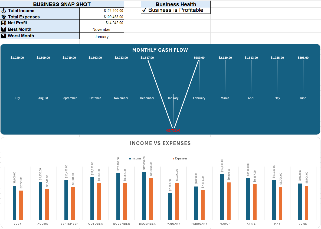Click the calendar icon beside Best Month

click(x=4, y=29)
